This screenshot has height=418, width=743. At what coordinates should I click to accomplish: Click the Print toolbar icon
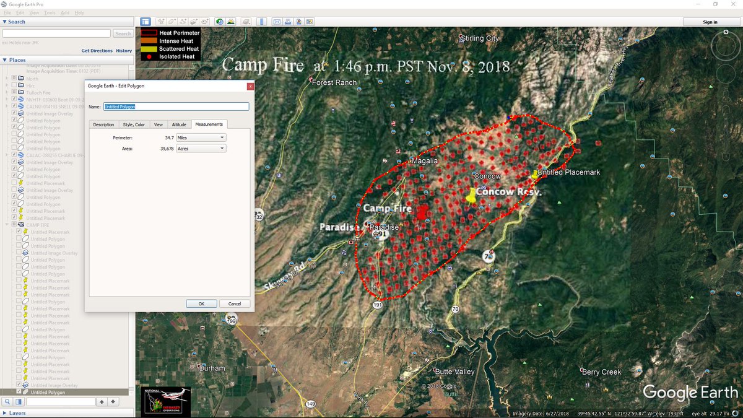(288, 22)
